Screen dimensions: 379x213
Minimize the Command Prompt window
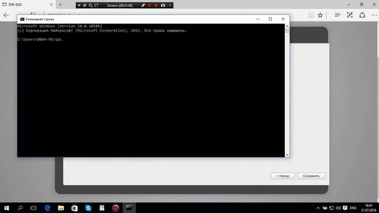click(x=258, y=19)
